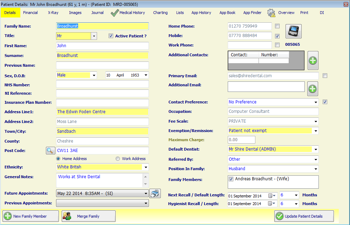Image resolution: width=350 pixels, height=225 pixels.
Task: Expand the Ethnicity dropdown
Action: click(x=145, y=167)
